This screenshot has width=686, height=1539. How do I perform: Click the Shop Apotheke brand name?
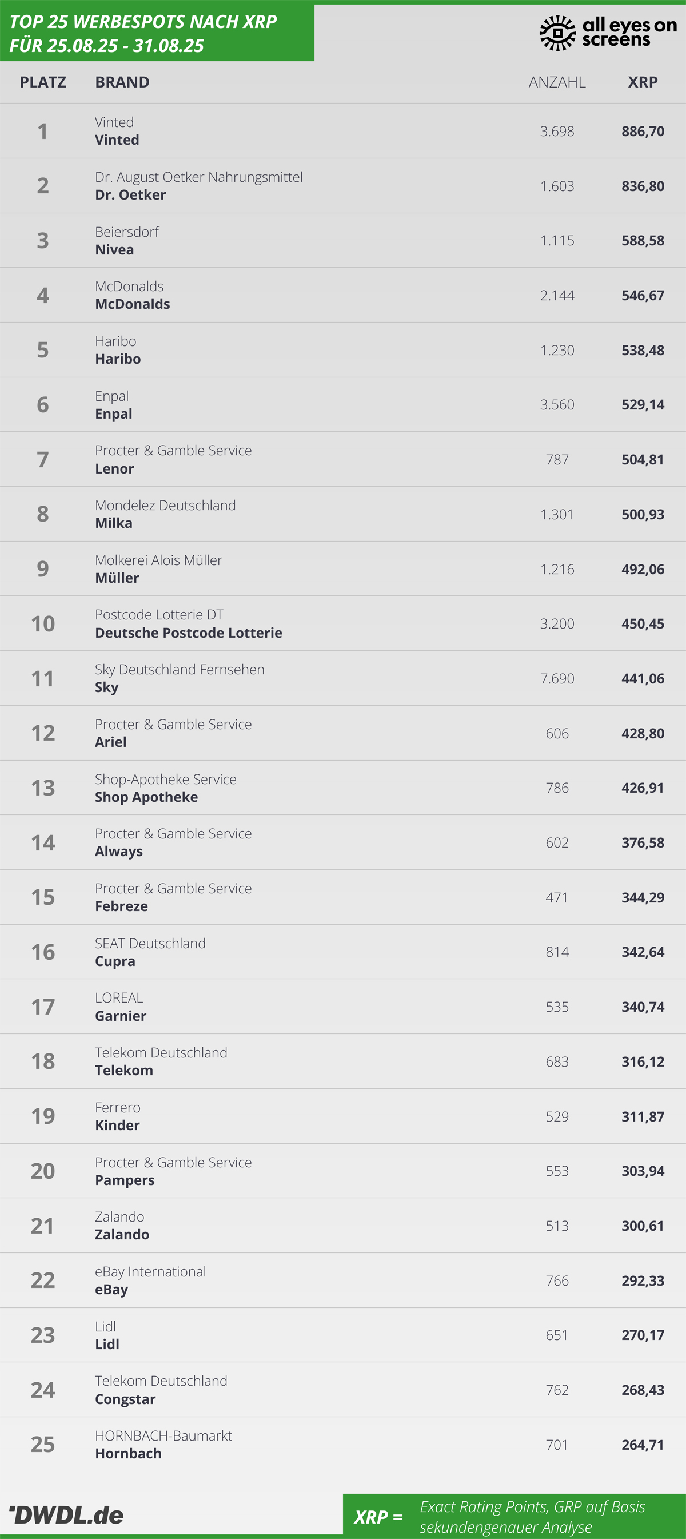(x=146, y=797)
